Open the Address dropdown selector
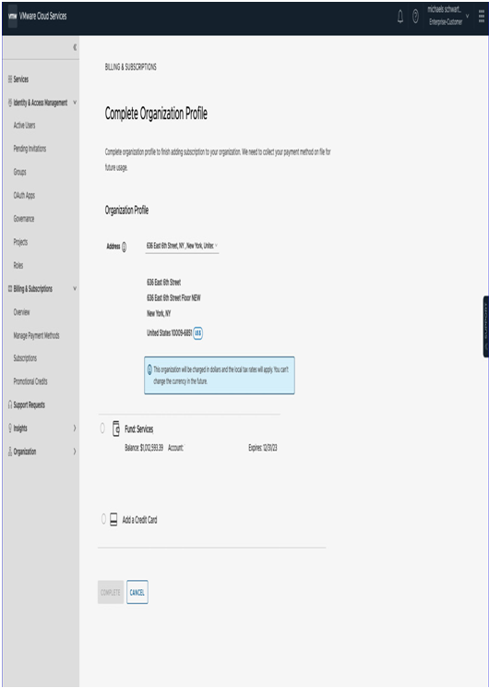This screenshot has height=688, width=489. [x=182, y=247]
